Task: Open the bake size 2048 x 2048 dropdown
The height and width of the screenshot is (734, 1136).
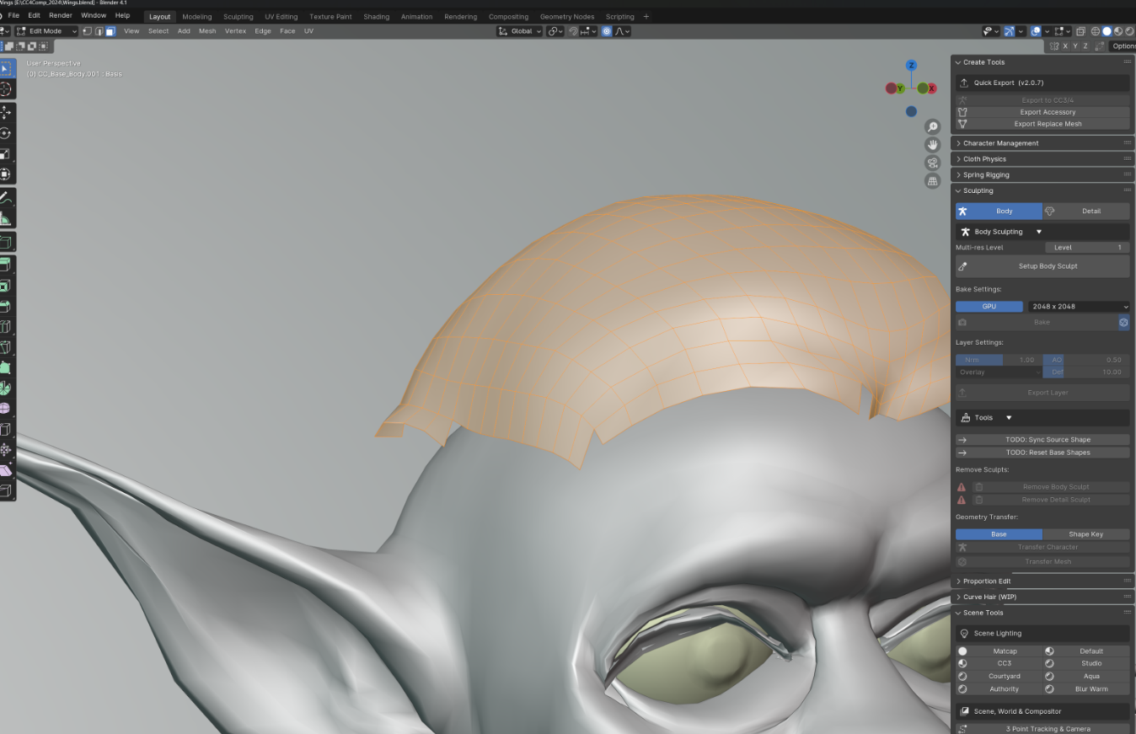Action: [x=1078, y=307]
